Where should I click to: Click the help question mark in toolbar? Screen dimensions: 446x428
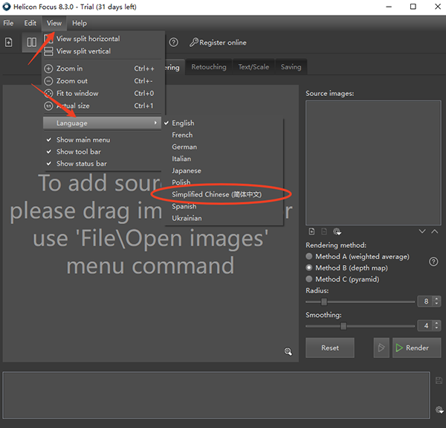click(174, 42)
